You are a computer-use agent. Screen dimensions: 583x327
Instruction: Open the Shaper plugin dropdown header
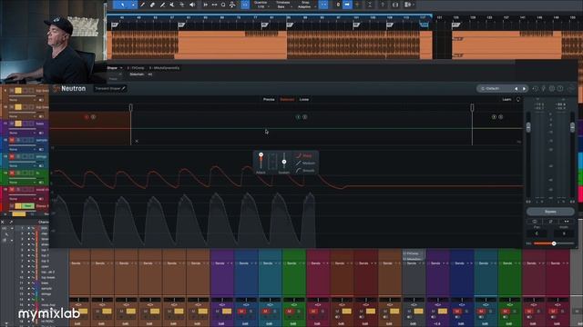115,68
